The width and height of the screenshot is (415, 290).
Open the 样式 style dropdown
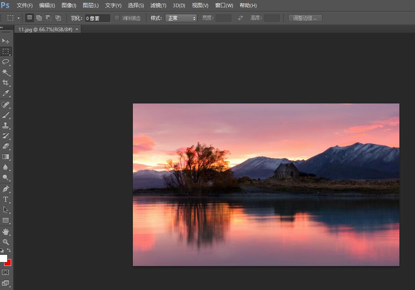(x=181, y=18)
